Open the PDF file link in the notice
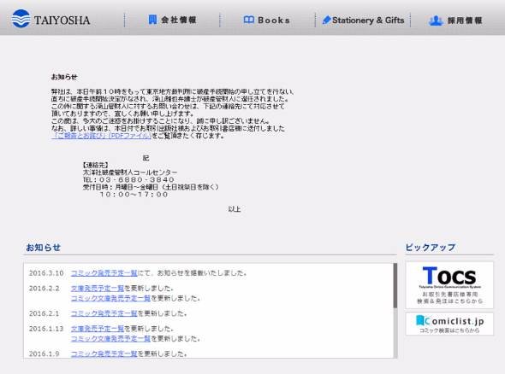The width and height of the screenshot is (505, 374). (102, 136)
